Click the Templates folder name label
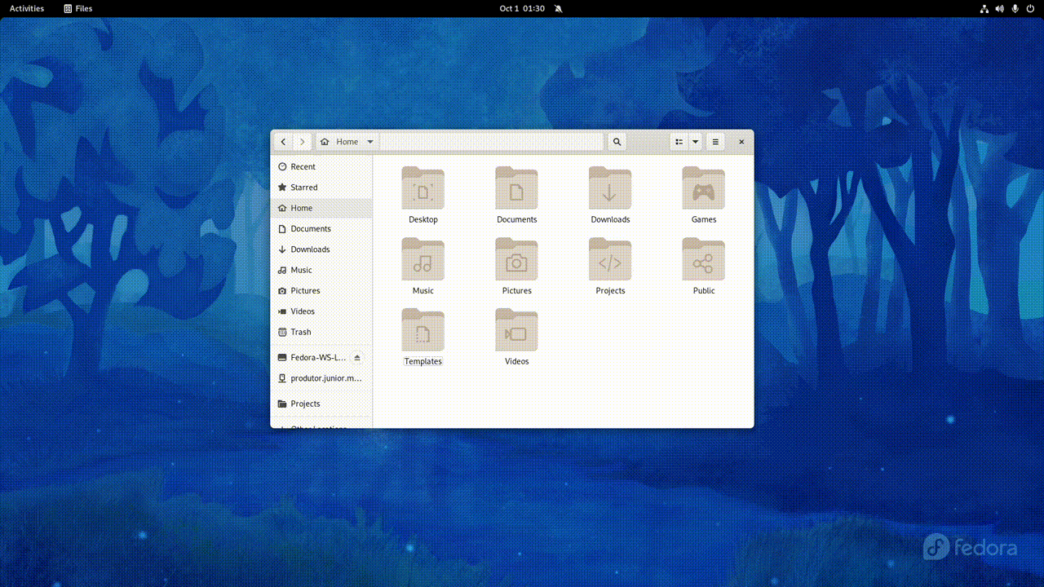Viewport: 1044px width, 587px height. [x=423, y=361]
